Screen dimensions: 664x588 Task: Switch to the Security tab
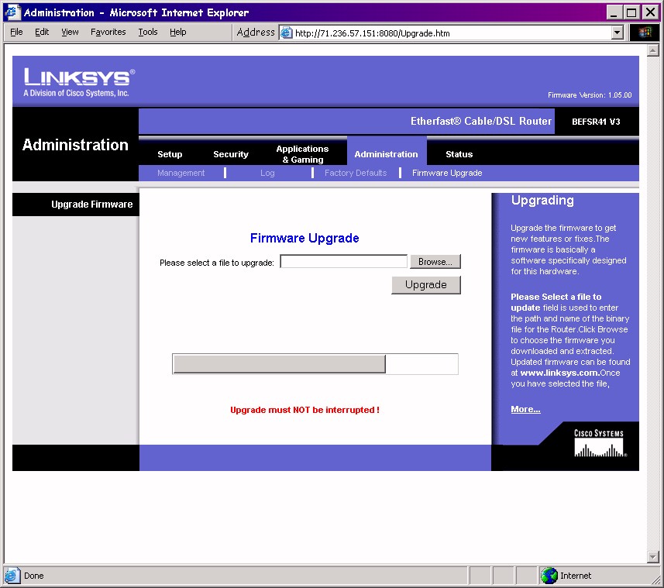pos(231,154)
